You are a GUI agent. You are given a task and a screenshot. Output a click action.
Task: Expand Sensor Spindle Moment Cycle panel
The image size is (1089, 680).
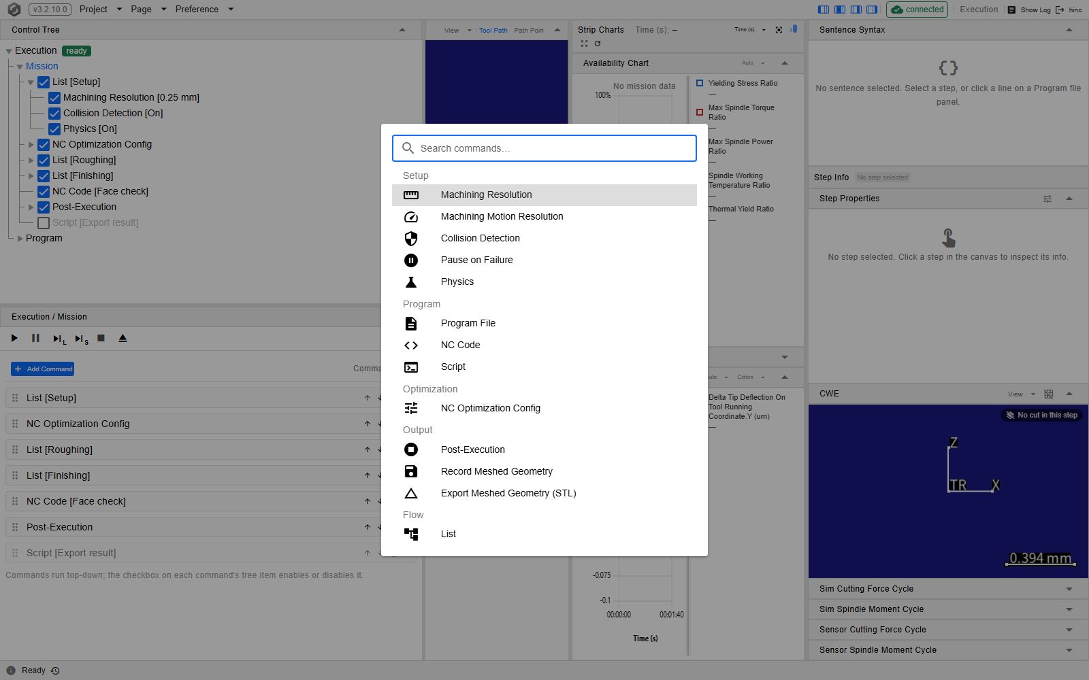point(1069,650)
